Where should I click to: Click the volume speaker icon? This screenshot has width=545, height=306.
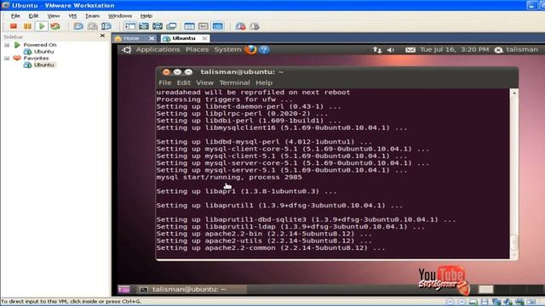click(x=391, y=50)
